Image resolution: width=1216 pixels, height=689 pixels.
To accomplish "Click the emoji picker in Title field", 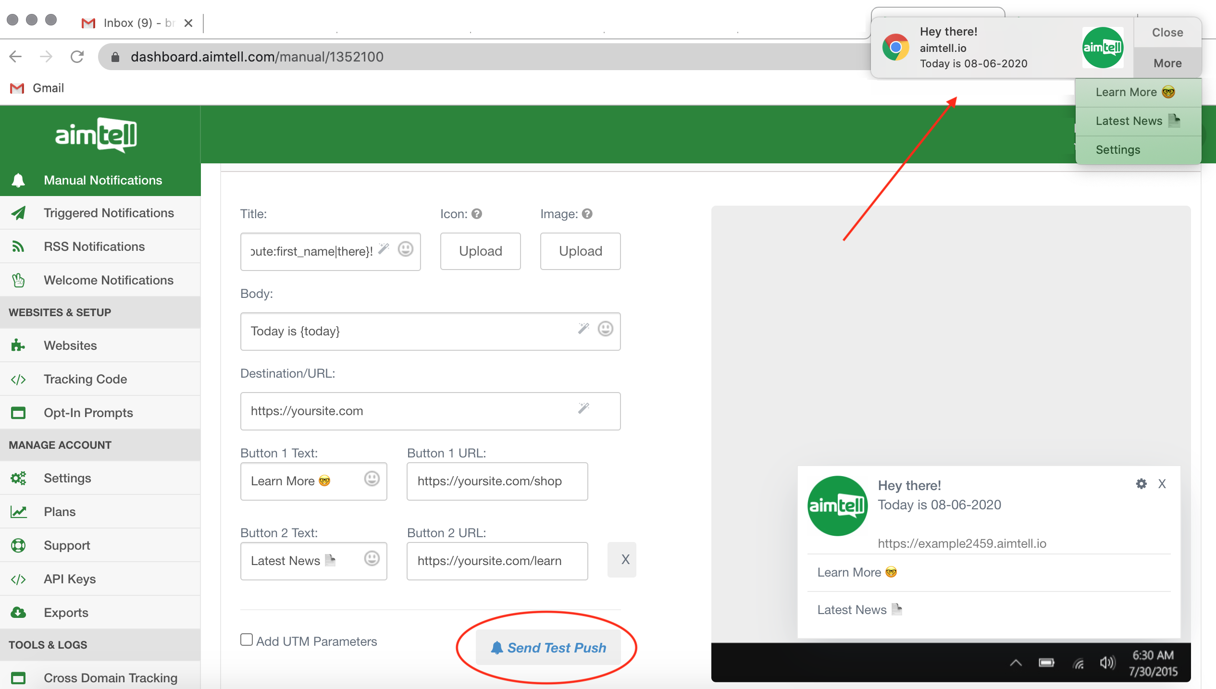I will (405, 249).
